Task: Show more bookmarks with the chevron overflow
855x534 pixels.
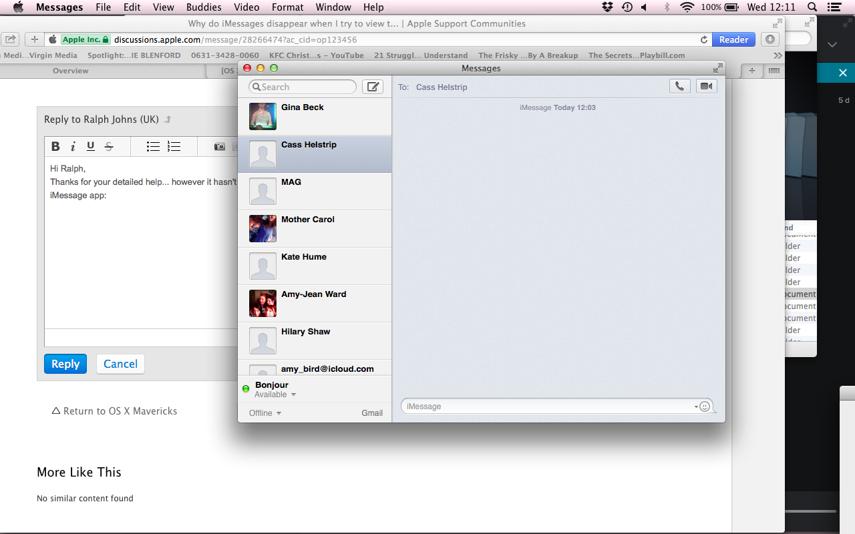Action: click(x=778, y=55)
